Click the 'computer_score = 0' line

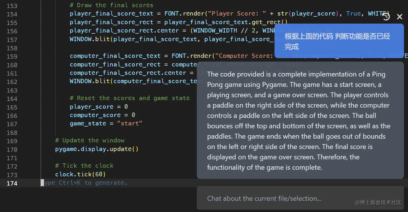coord(102,115)
